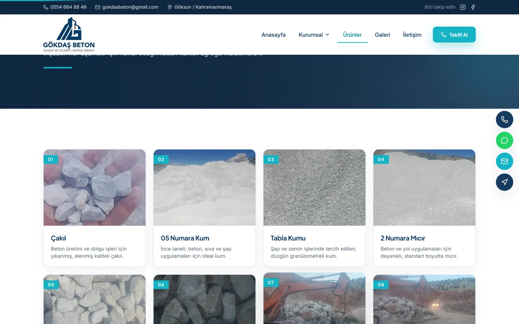Viewport: 519px width, 324px height.
Task: Expand the Kurumsal dropdown menu
Action: pos(314,35)
